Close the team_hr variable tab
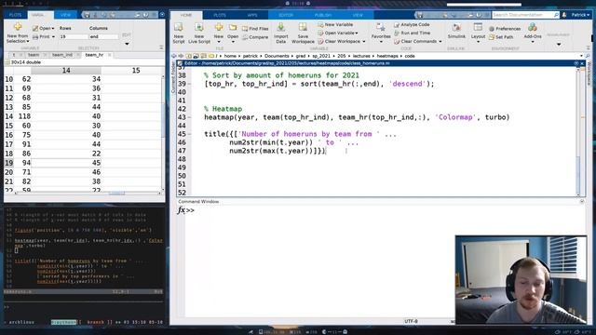 point(110,55)
